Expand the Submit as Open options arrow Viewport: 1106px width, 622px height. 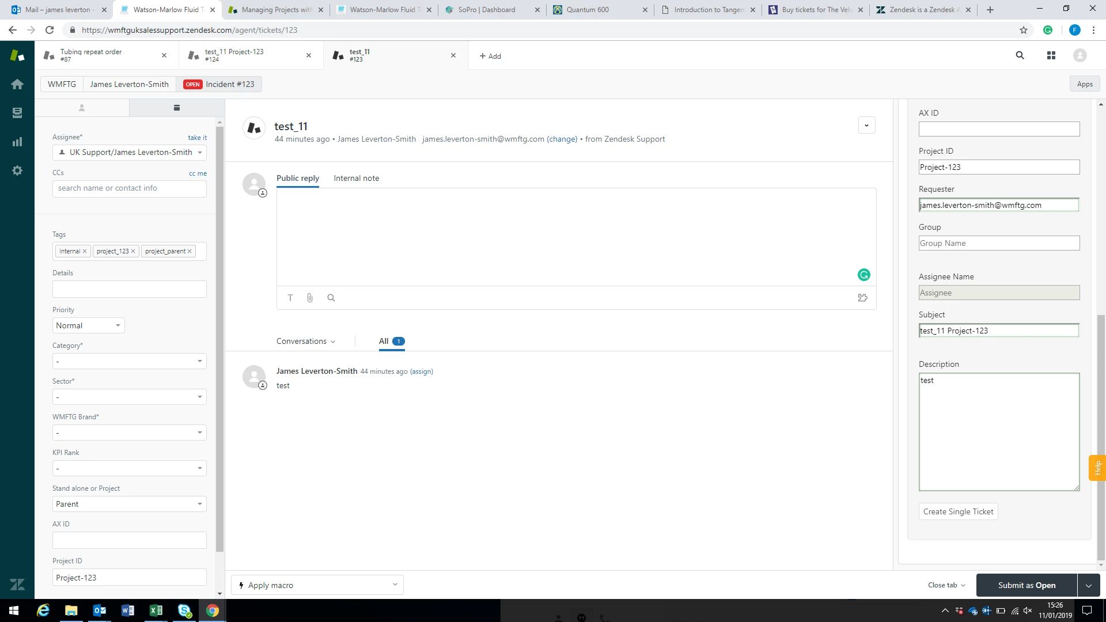tap(1089, 585)
